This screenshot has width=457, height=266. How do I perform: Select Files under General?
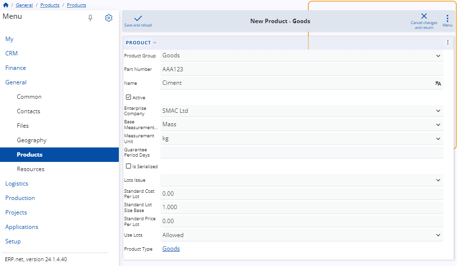tap(23, 126)
